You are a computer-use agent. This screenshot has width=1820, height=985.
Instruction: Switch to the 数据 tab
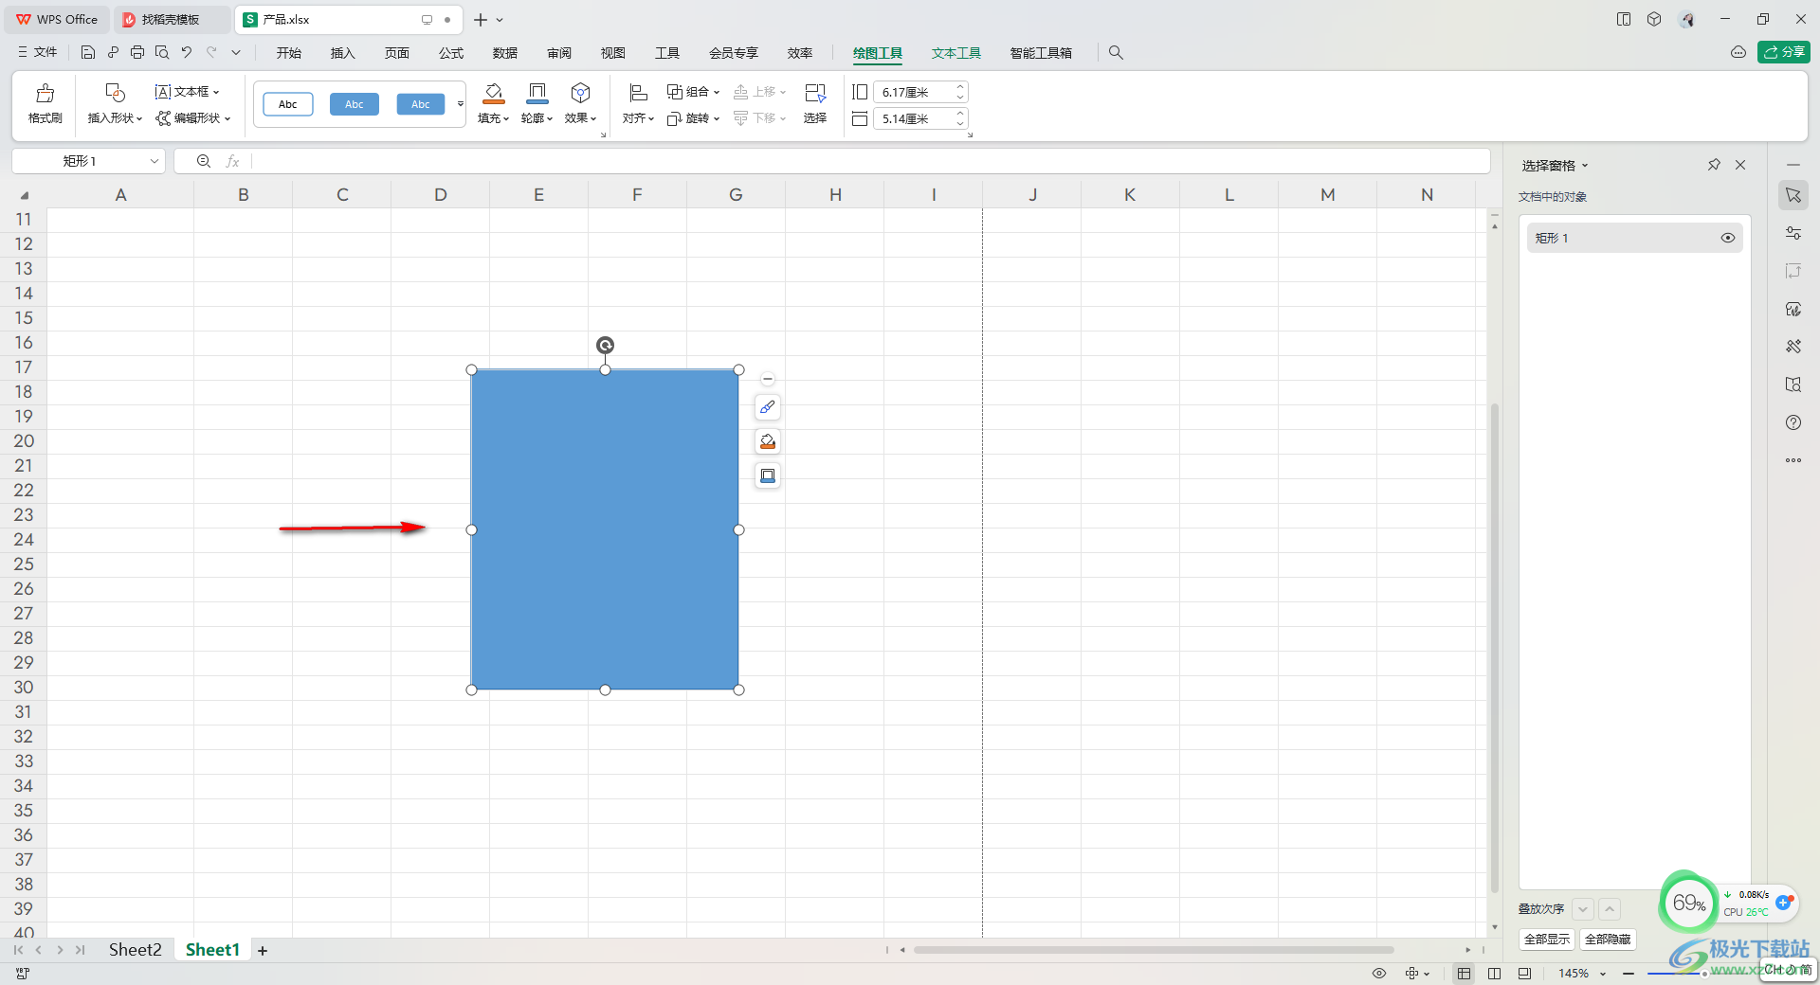point(505,53)
